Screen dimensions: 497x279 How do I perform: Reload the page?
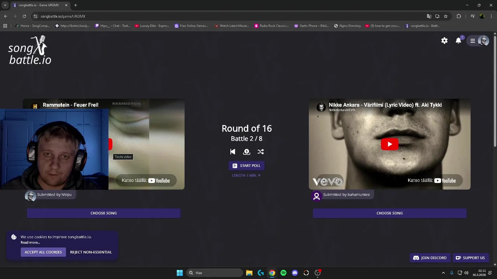tap(24, 16)
